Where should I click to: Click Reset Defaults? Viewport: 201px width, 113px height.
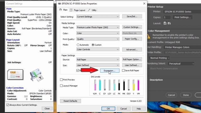pyautogui.click(x=70, y=101)
